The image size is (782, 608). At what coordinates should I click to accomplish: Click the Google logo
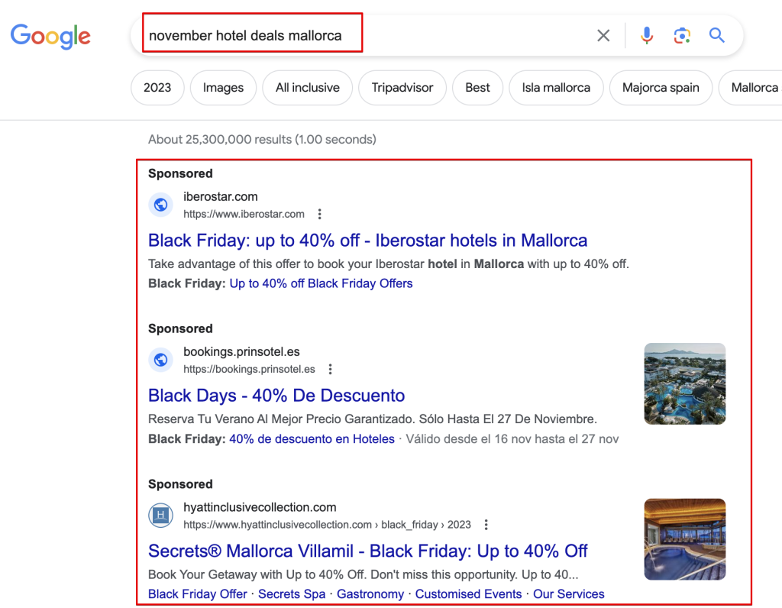coord(50,36)
